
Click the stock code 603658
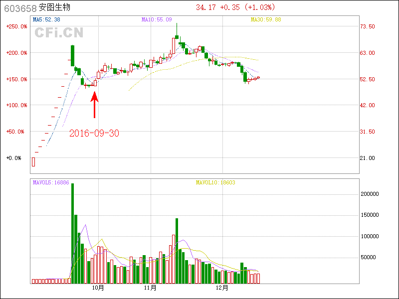tap(20, 8)
